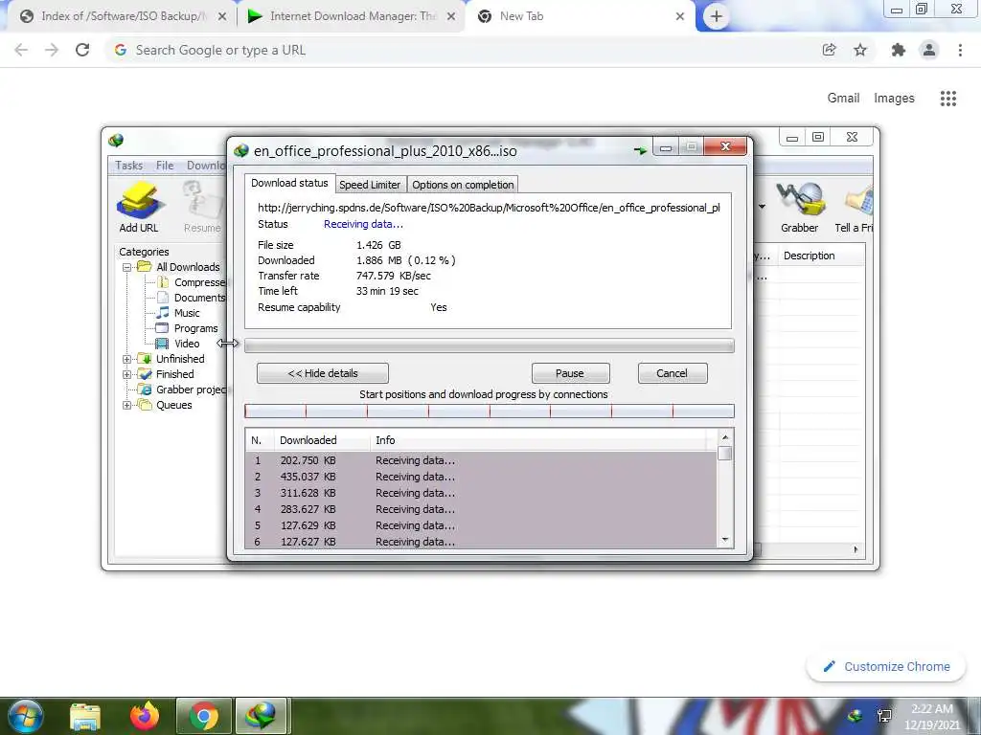This screenshot has height=735, width=981.
Task: Open Windows Explorer from the taskbar
Action: point(85,716)
